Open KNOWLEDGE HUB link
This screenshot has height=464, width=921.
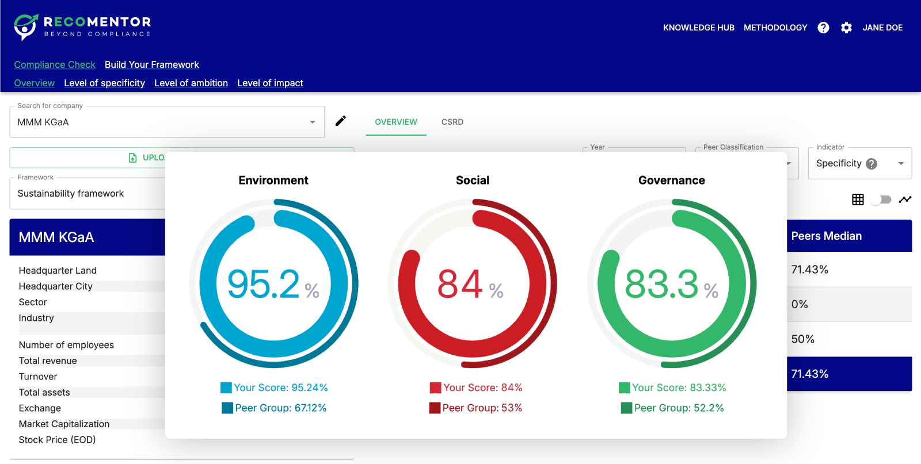699,28
